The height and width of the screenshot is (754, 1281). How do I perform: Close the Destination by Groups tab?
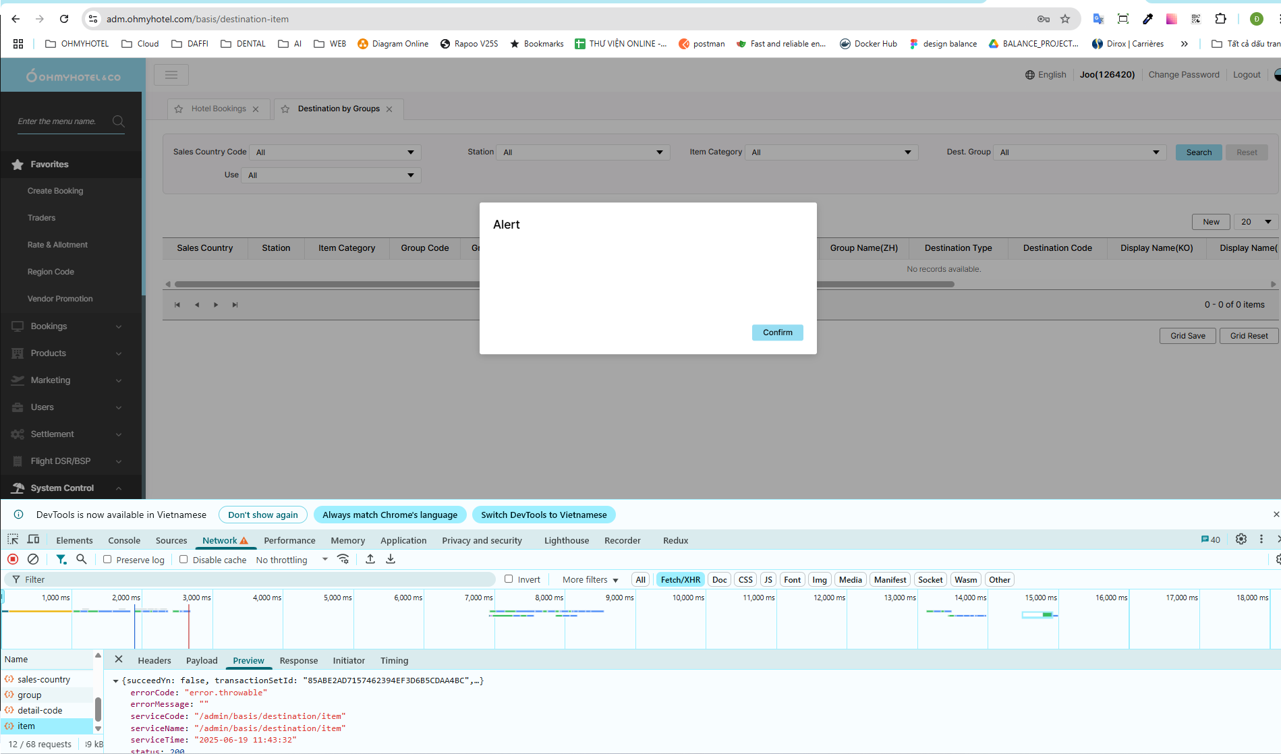[x=389, y=109]
